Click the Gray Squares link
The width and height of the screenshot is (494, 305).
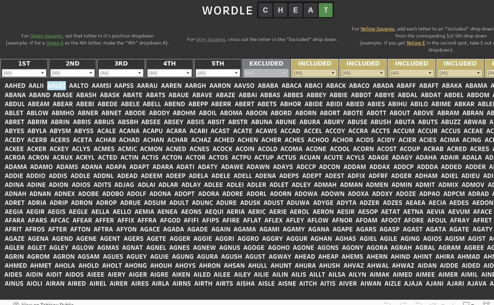210,39
